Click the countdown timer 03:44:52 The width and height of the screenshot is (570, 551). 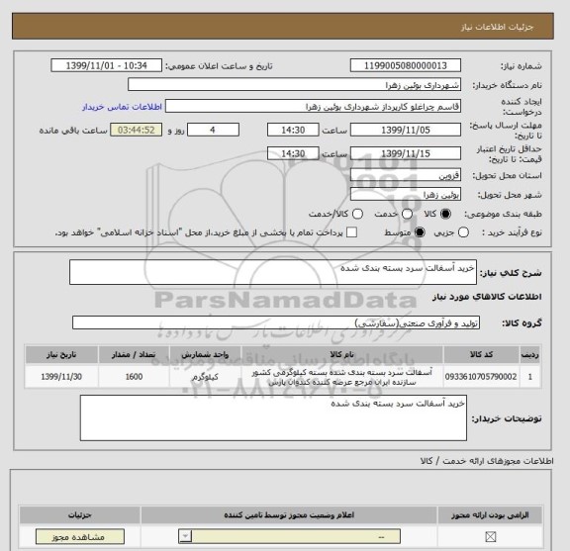click(x=136, y=130)
